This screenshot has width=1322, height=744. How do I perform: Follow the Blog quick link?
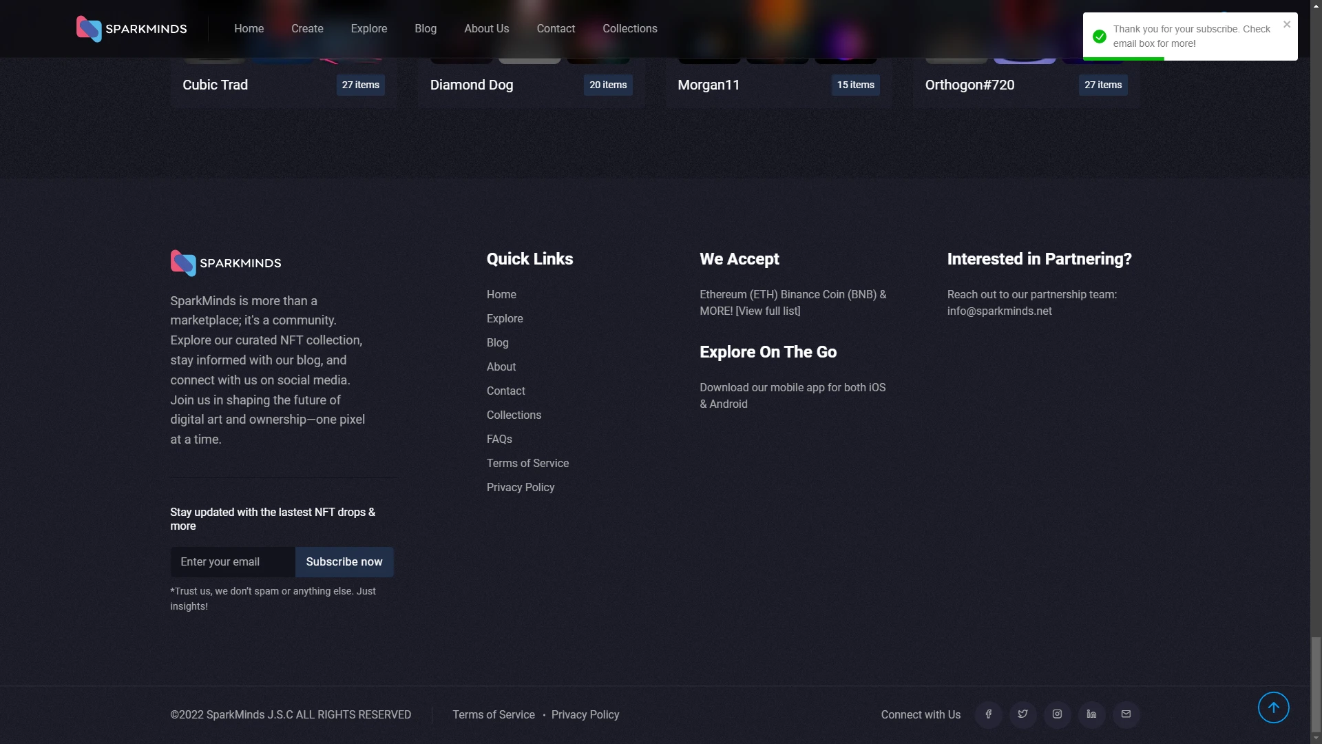pyautogui.click(x=498, y=342)
